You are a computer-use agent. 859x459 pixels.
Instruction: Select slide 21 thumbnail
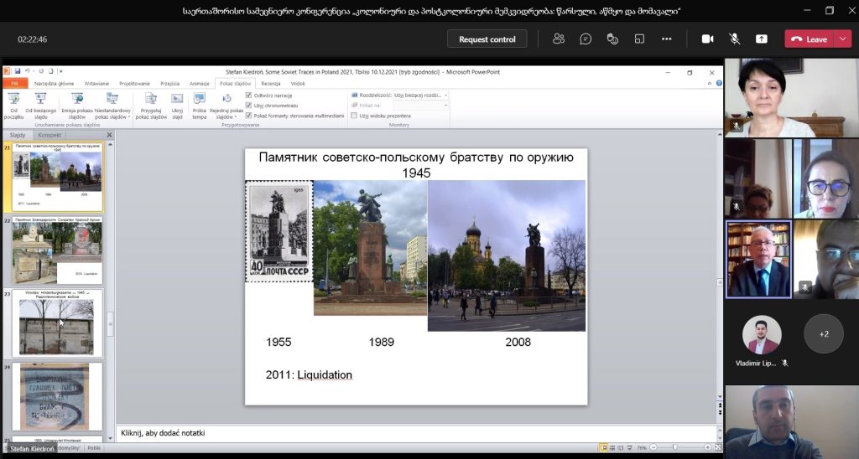tap(58, 178)
